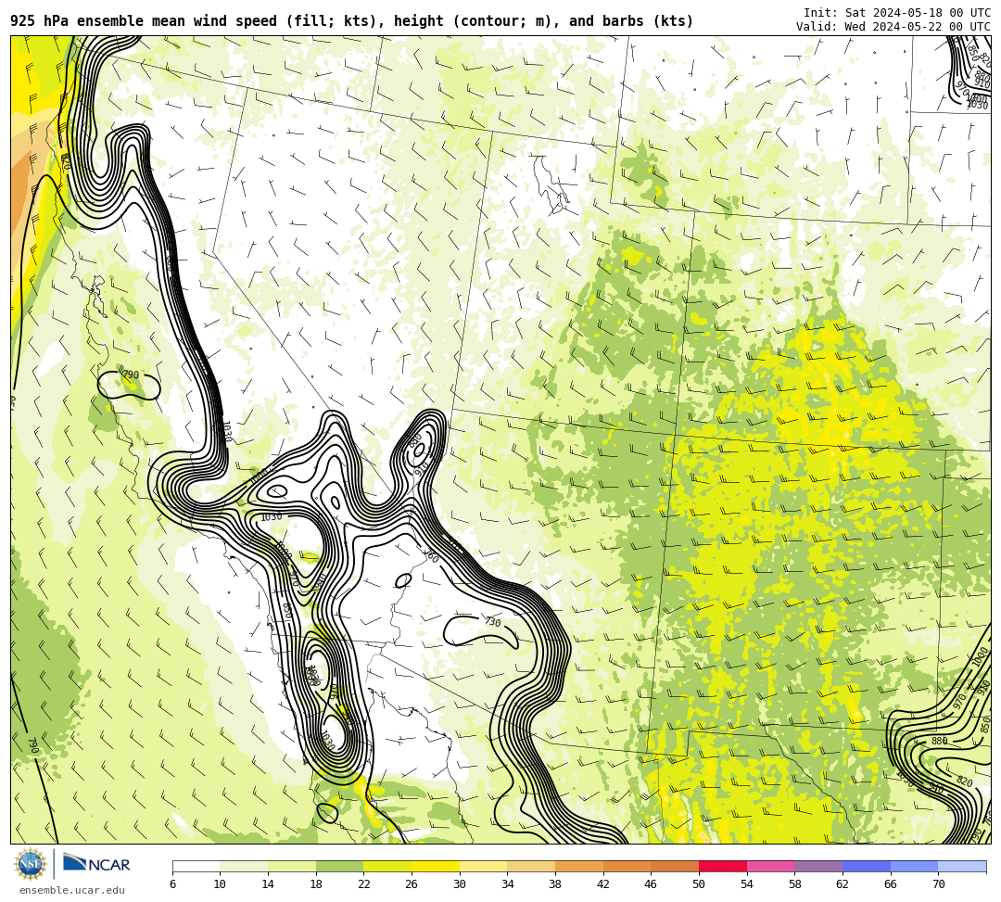This screenshot has width=1001, height=902.
Task: Select the 22-26 kts yellow-green swatch
Action: coord(387,866)
